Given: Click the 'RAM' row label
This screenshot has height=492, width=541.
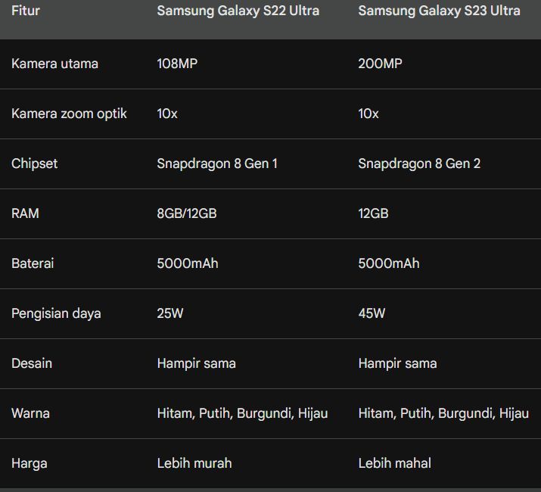Looking at the screenshot, I should coord(25,213).
